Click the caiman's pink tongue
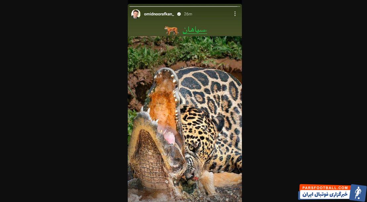367x202 pixels. click(x=169, y=138)
